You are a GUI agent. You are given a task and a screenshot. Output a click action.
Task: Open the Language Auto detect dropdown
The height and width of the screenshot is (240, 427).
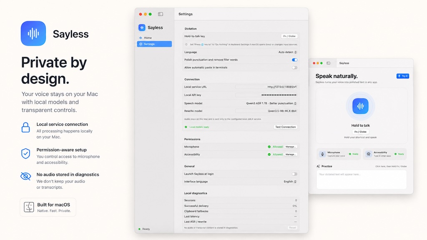click(287, 52)
